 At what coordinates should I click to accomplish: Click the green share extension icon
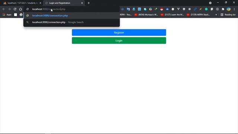pyautogui.click(x=156, y=9)
